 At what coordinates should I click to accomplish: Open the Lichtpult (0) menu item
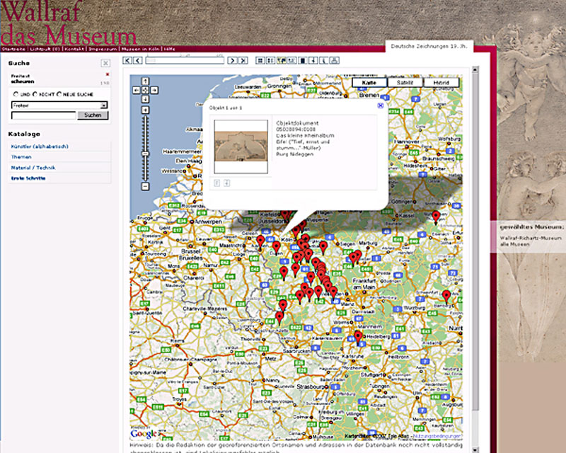pos(45,49)
